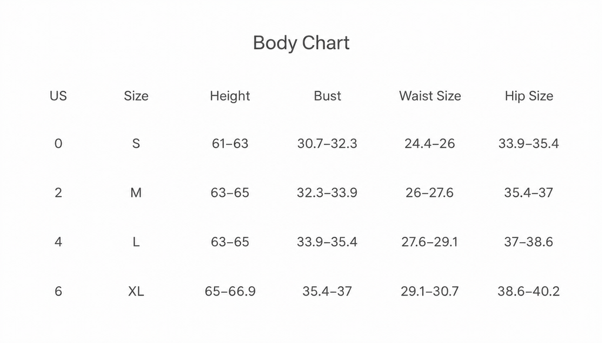602x343 pixels.
Task: Click the height value 65–66.9
Action: click(x=230, y=291)
